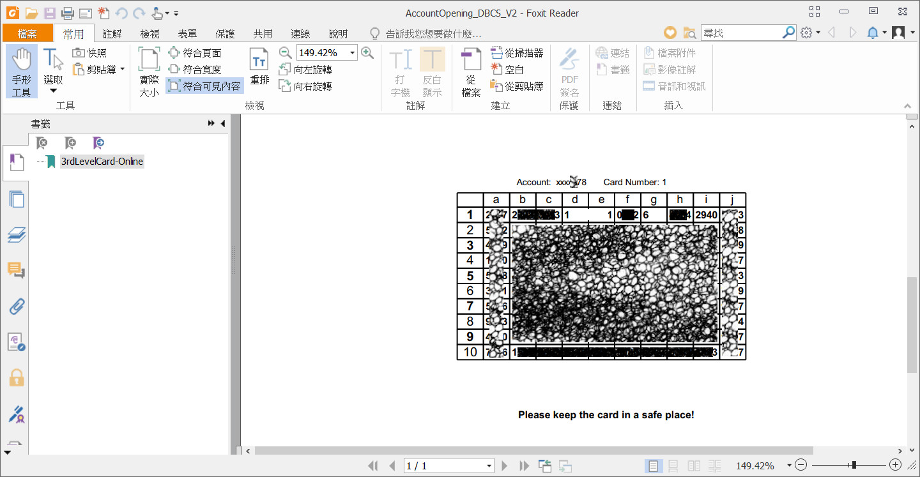
Task: Switch to the Connect (連線) tab
Action: coord(301,34)
